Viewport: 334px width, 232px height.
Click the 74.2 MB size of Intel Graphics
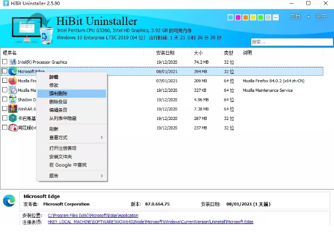201,62
